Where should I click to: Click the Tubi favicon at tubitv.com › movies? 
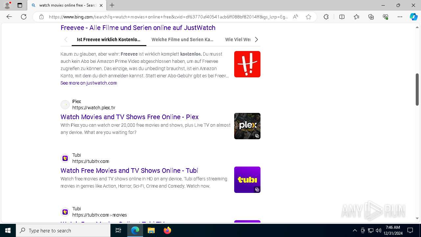click(x=65, y=212)
